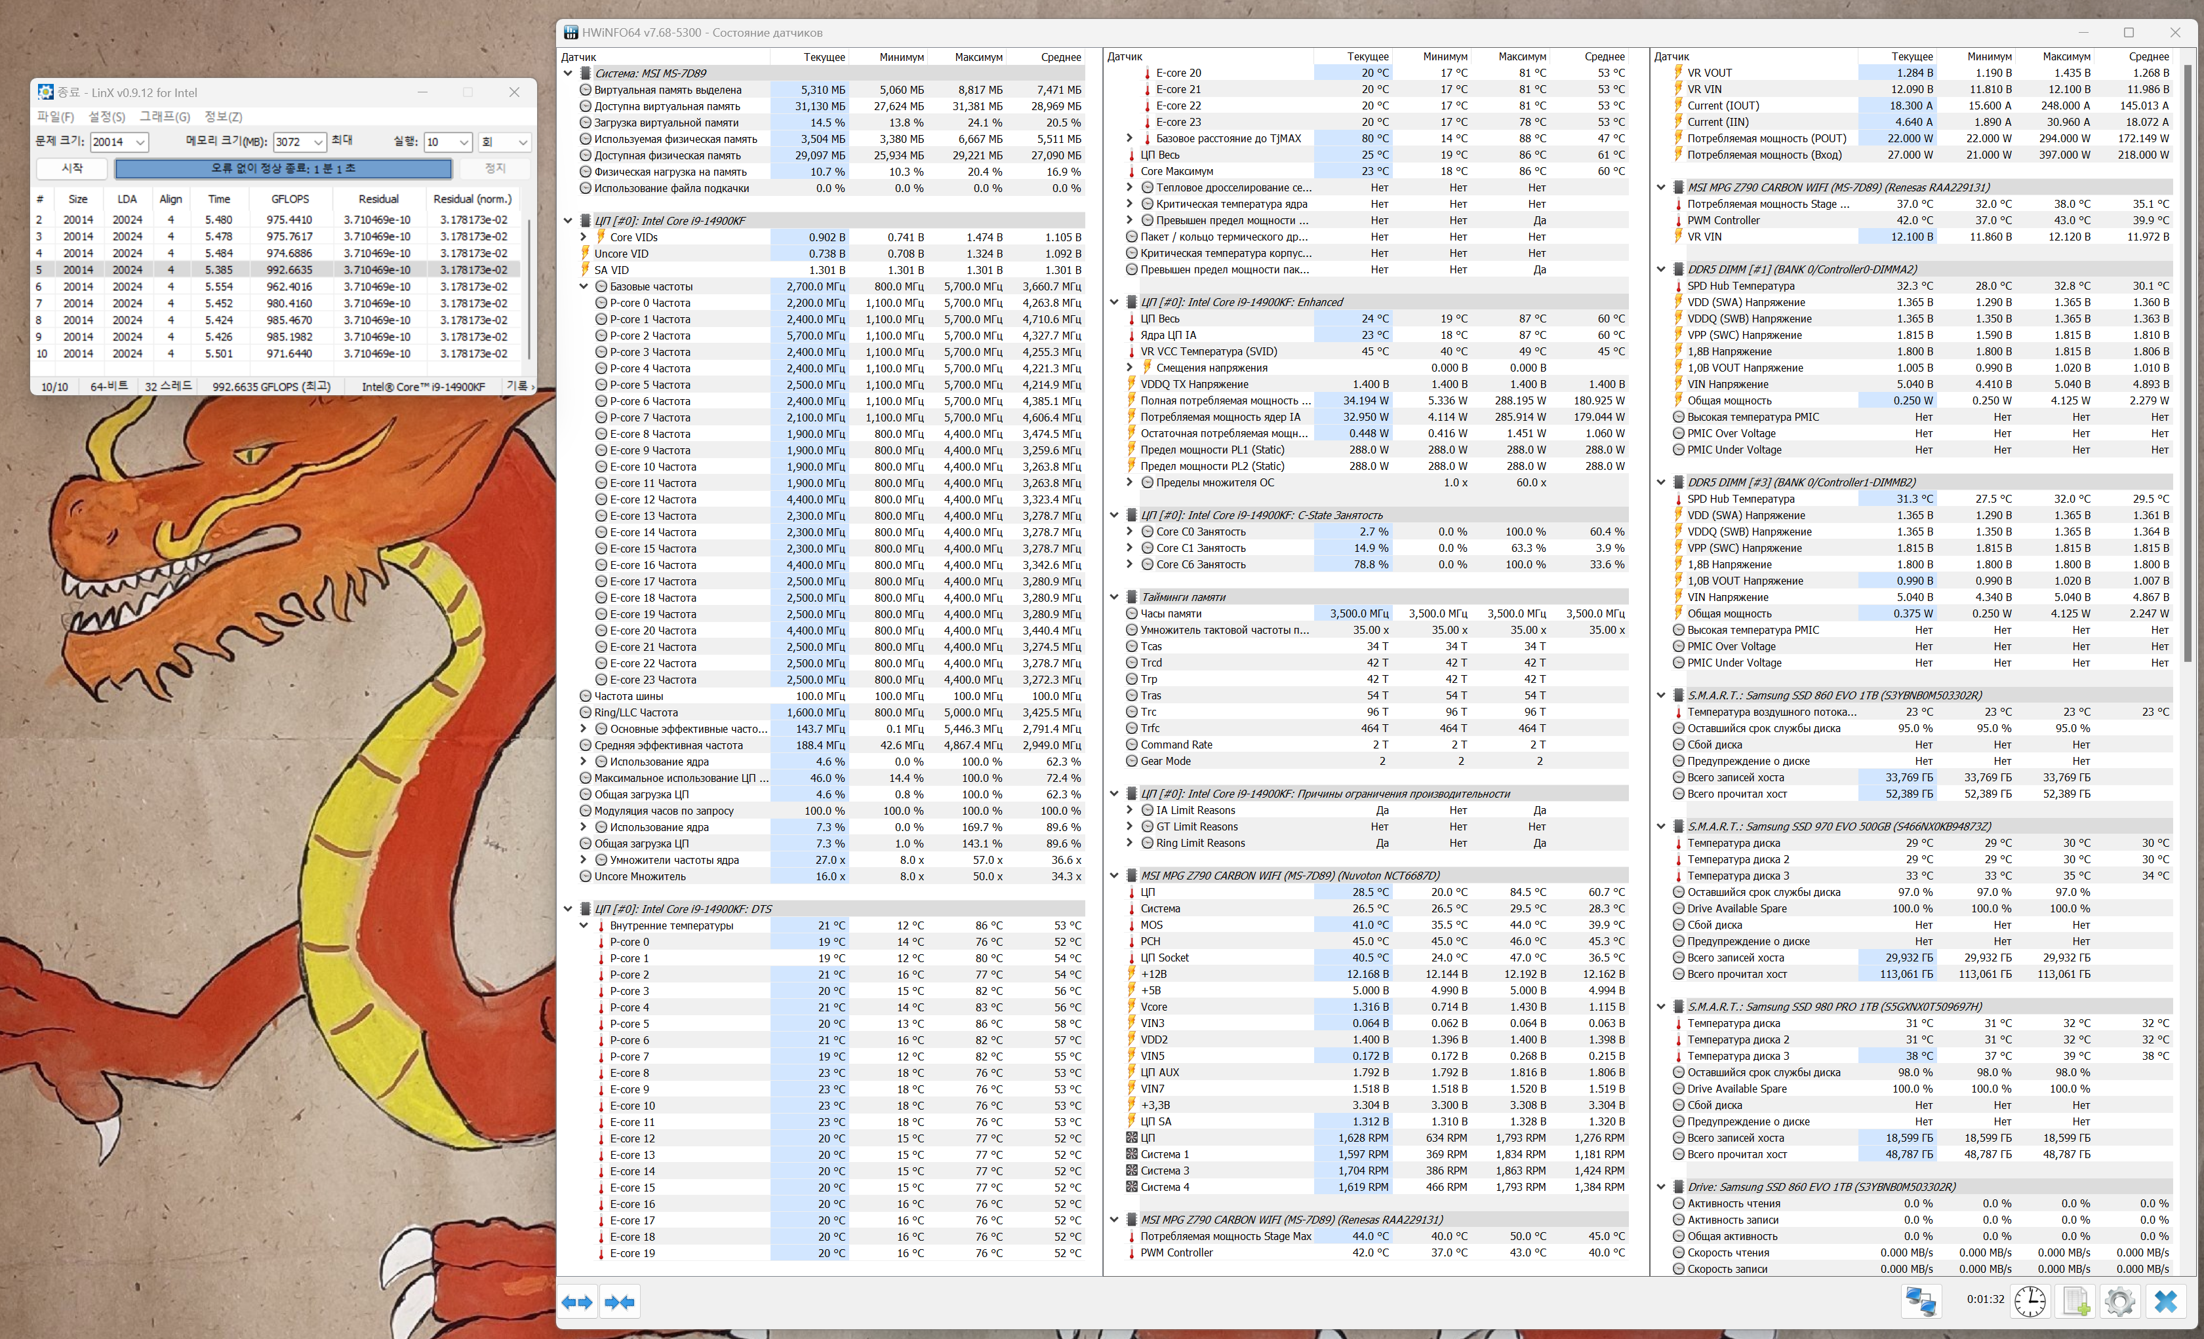This screenshot has width=2204, height=1339.
Task: Open HWiNFO sensor settings gear icon
Action: click(2119, 1300)
